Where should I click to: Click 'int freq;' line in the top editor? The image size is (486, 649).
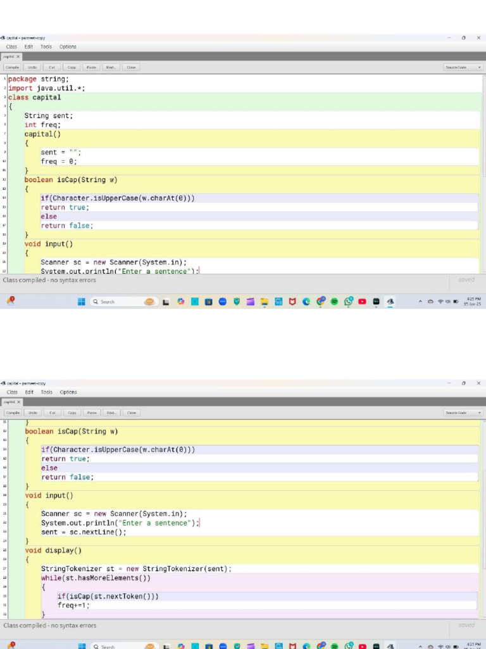[42, 125]
